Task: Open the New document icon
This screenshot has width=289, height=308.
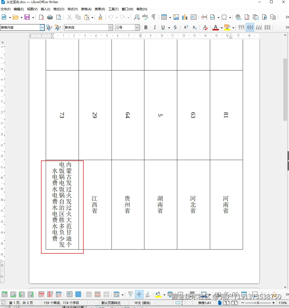Action: 4,17
